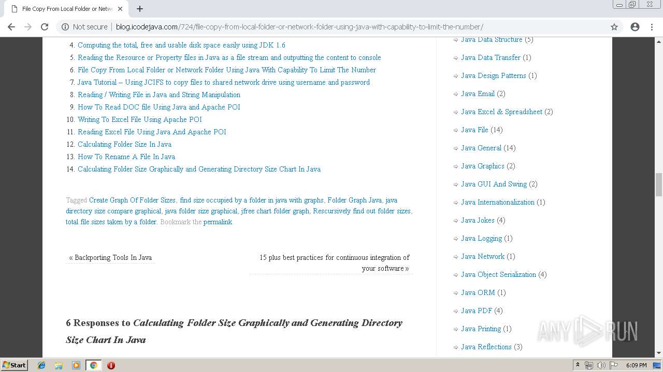Click the browser Back arrow

pyautogui.click(x=11, y=27)
